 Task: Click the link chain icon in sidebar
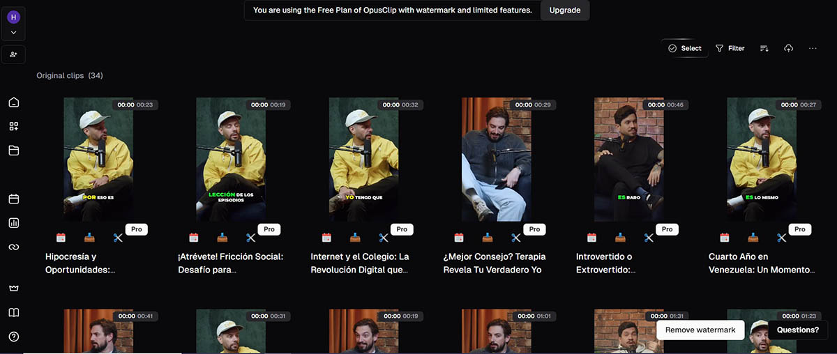click(14, 247)
